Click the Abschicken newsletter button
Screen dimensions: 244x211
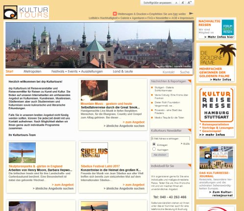click(x=160, y=155)
